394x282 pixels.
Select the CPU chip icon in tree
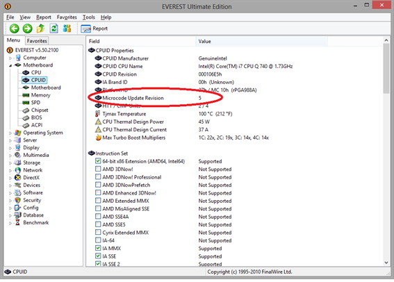click(x=26, y=72)
